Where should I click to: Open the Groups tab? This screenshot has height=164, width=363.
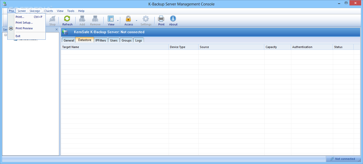point(127,40)
